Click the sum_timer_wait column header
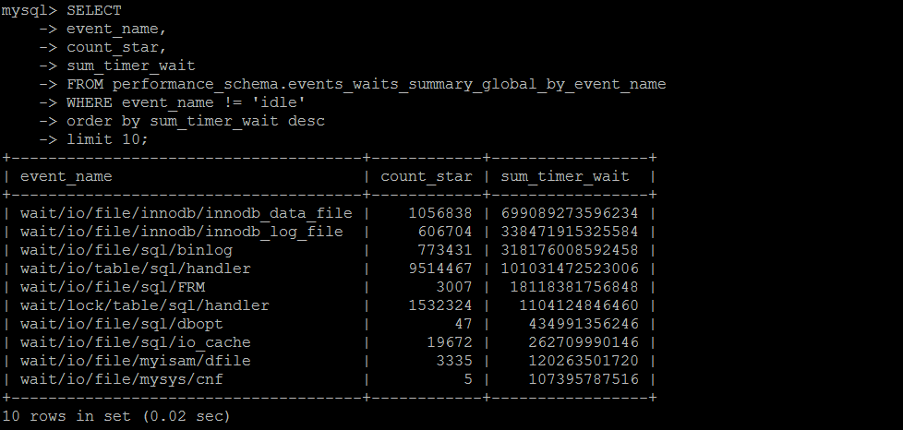The image size is (903, 430). 565,176
